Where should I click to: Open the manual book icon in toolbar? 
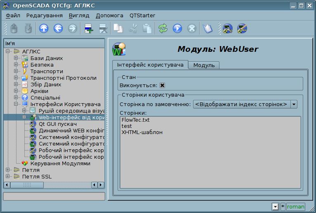tap(207, 28)
